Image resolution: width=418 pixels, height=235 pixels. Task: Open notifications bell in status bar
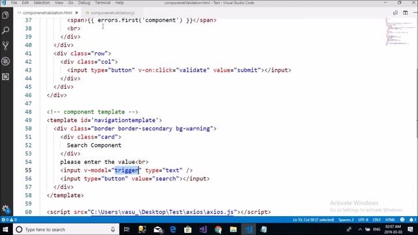(412, 220)
